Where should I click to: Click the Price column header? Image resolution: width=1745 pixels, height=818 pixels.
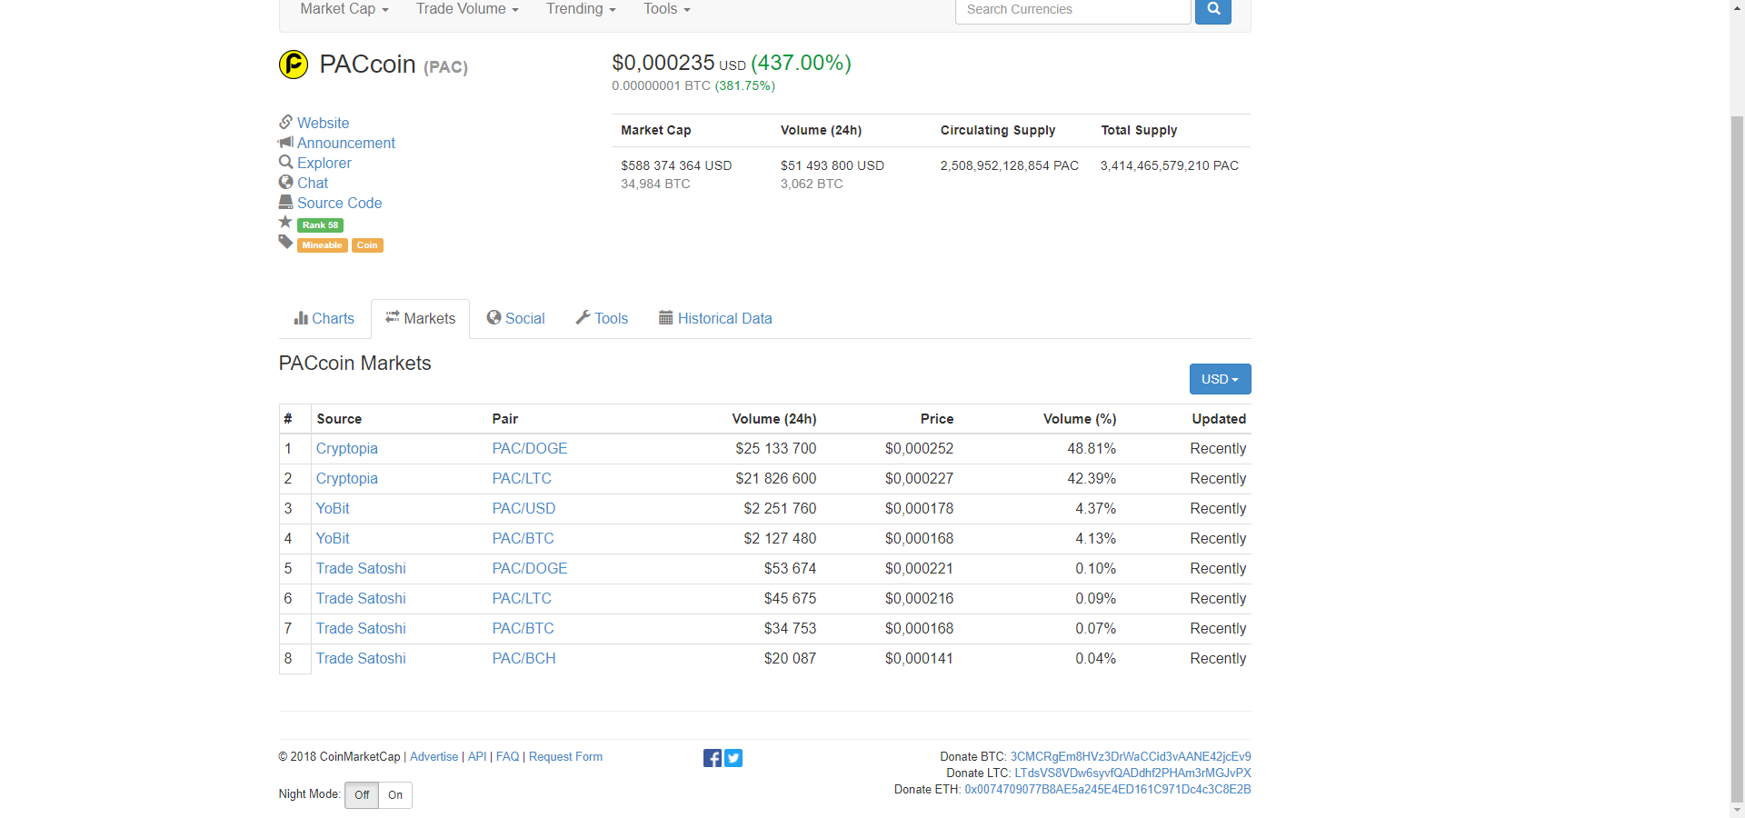pos(936,419)
